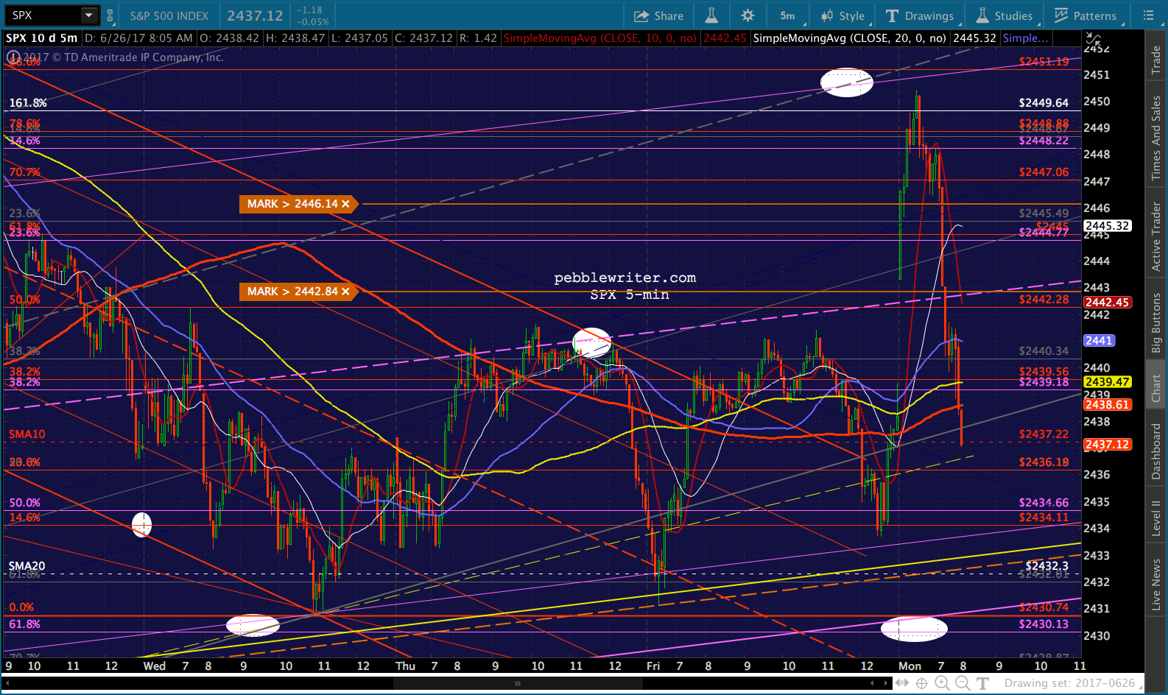Switch to the Active Trader side tab
Image resolution: width=1168 pixels, height=695 pixels.
point(1156,236)
